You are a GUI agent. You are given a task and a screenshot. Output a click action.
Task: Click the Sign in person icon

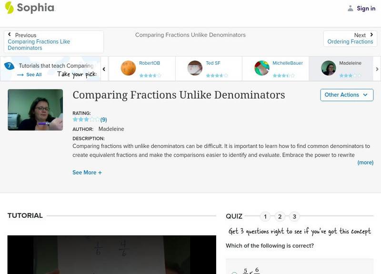pos(351,8)
